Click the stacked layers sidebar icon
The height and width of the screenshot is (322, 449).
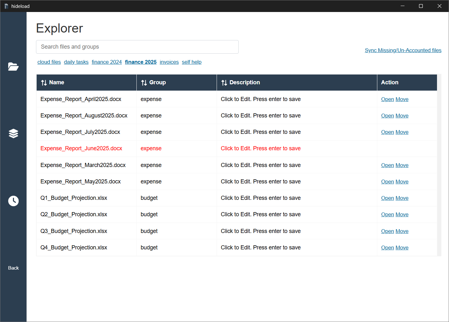13,134
